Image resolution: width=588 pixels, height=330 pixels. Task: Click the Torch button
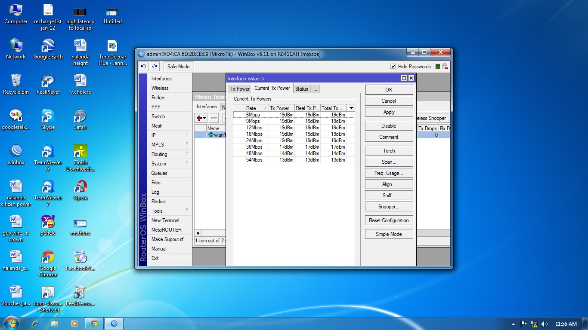pyautogui.click(x=389, y=151)
